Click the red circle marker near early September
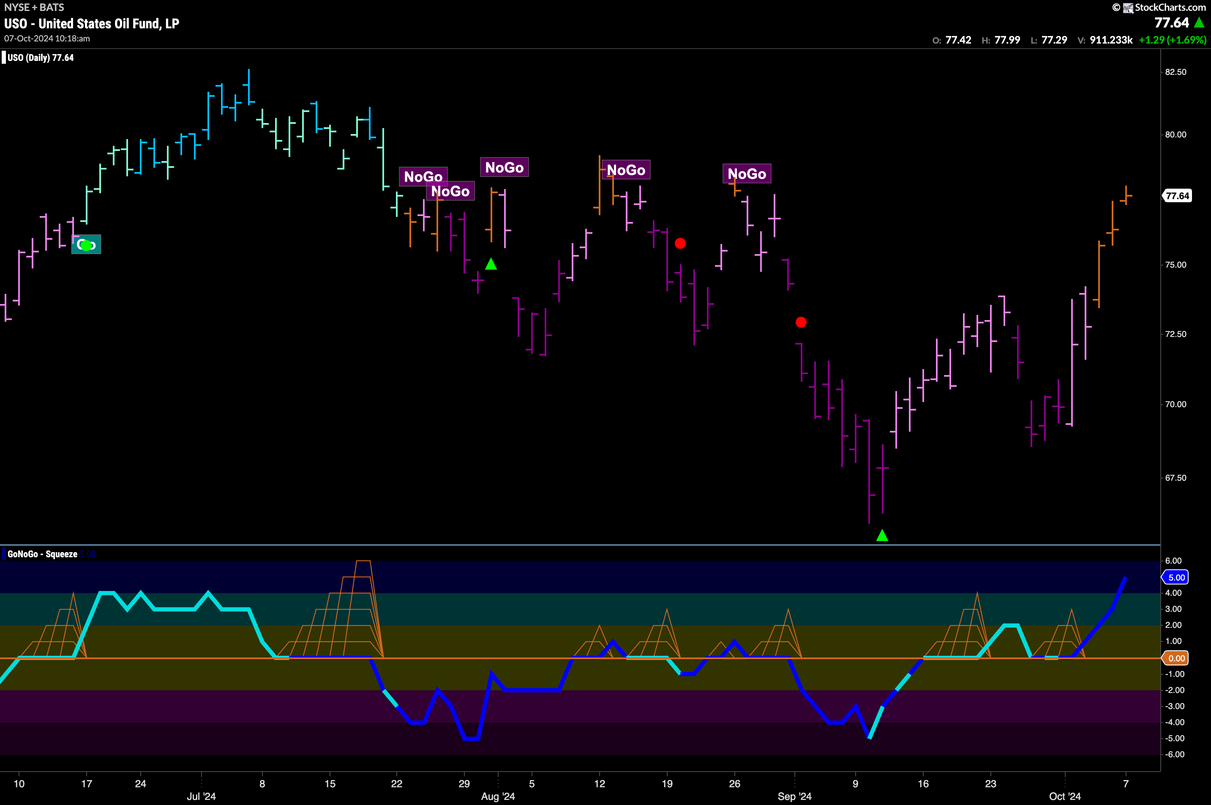 coord(801,323)
